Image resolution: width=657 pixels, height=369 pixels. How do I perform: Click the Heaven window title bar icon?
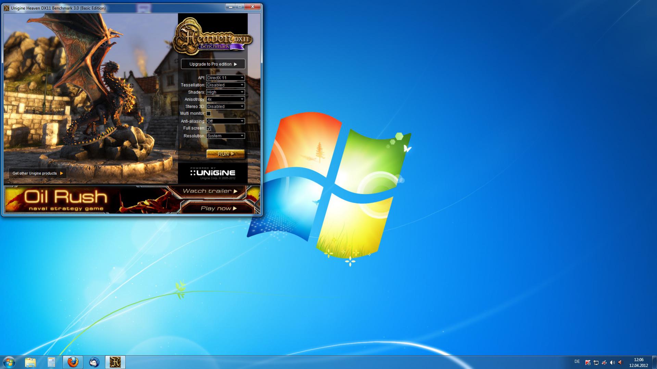(x=7, y=8)
